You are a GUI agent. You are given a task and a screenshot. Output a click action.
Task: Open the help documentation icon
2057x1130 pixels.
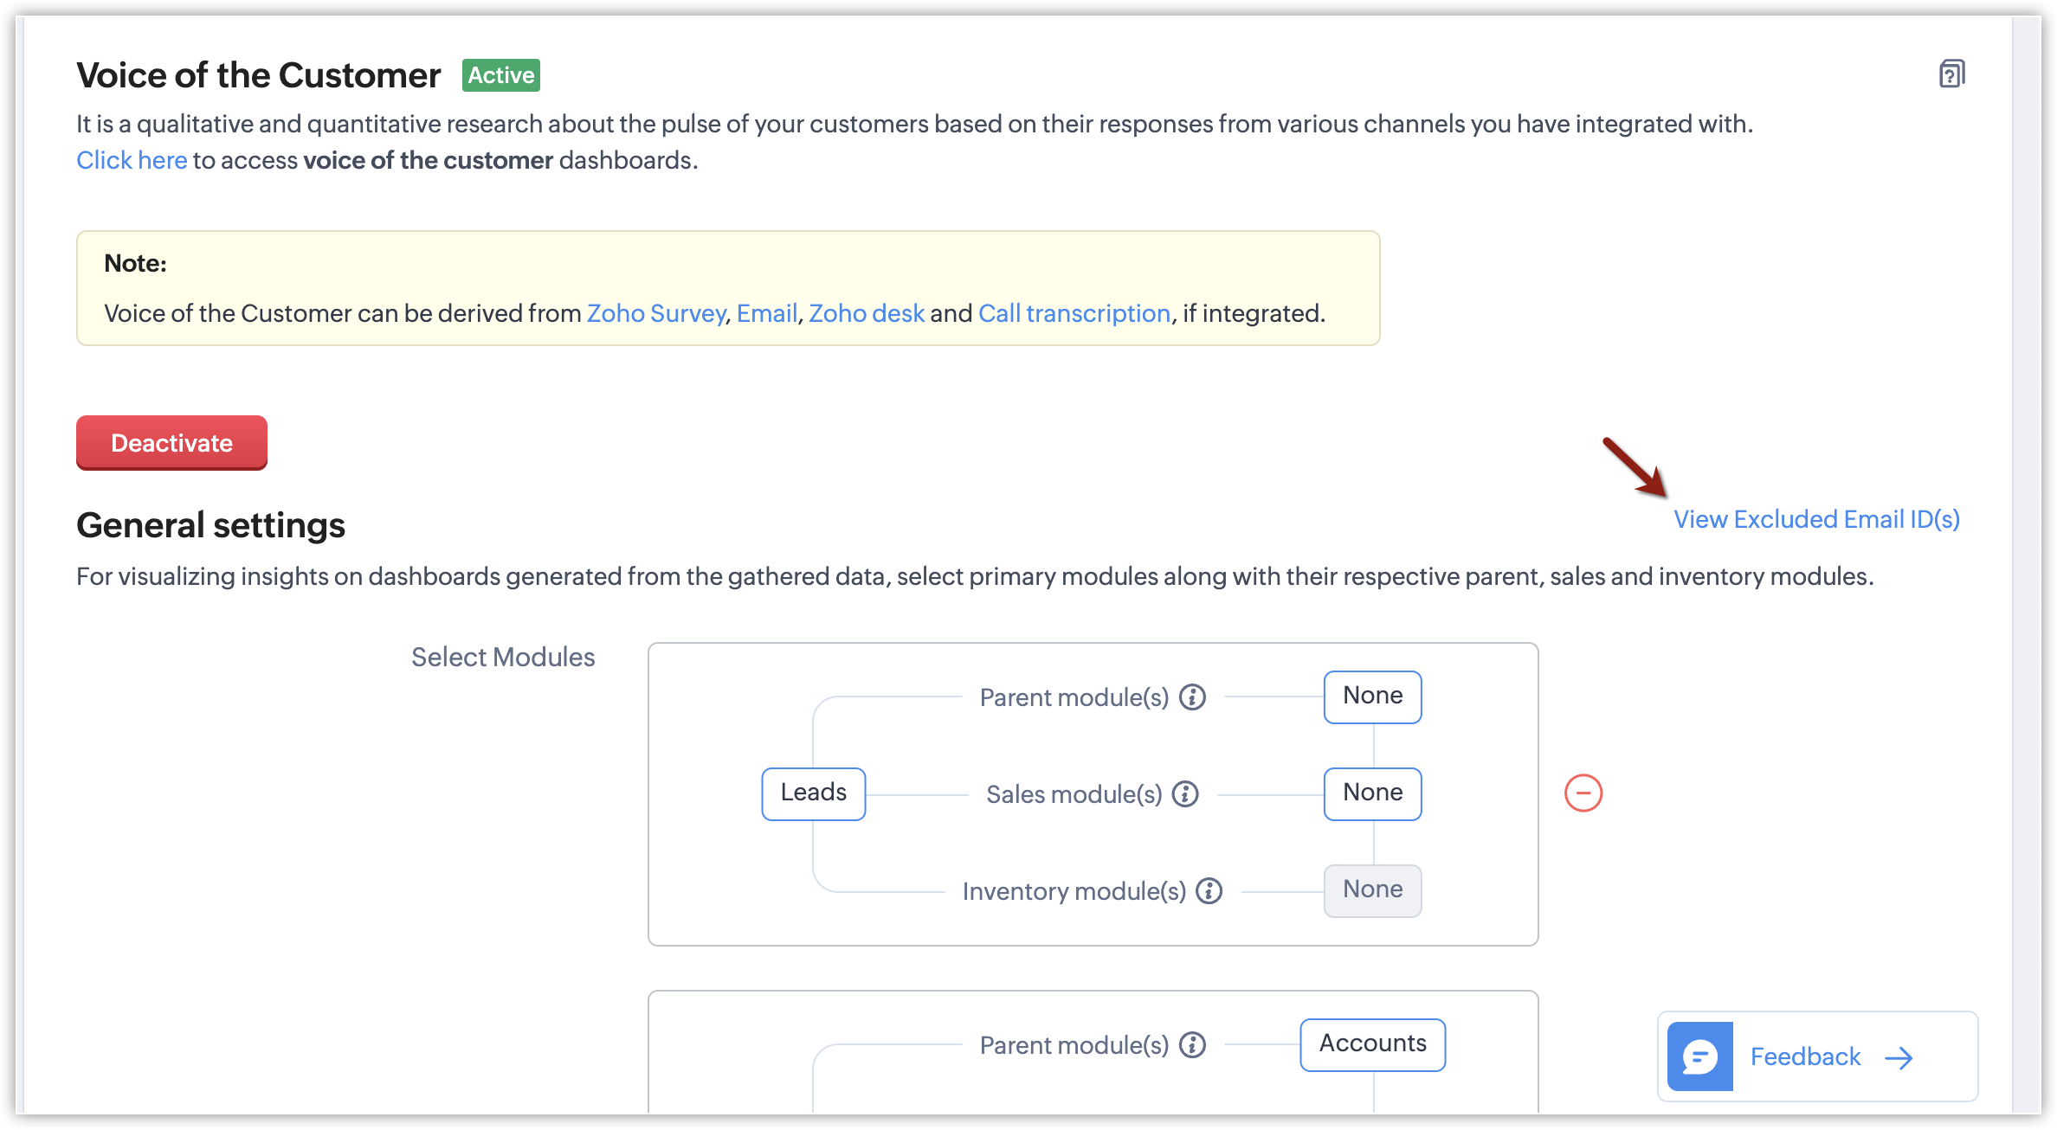click(x=1951, y=74)
